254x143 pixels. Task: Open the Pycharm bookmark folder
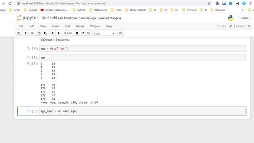point(189,10)
